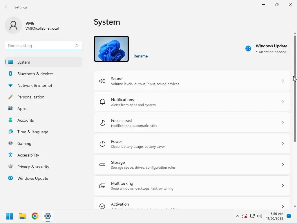Image resolution: width=297 pixels, height=223 pixels.
Task: Click "Volume levels, output, input, sound devices" text
Action: tap(145, 84)
